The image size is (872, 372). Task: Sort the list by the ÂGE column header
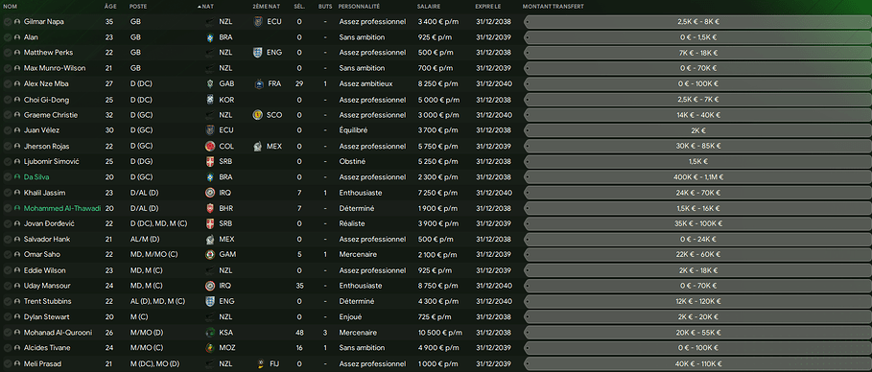pyautogui.click(x=110, y=7)
